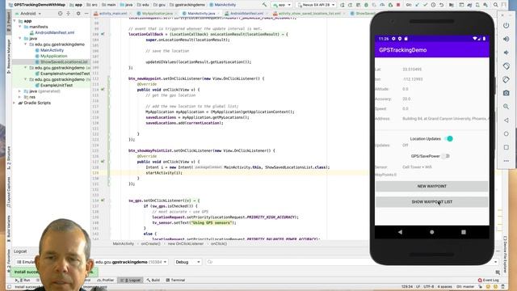The image size is (517, 291).
Task: Expand the res folder
Action: (20, 97)
